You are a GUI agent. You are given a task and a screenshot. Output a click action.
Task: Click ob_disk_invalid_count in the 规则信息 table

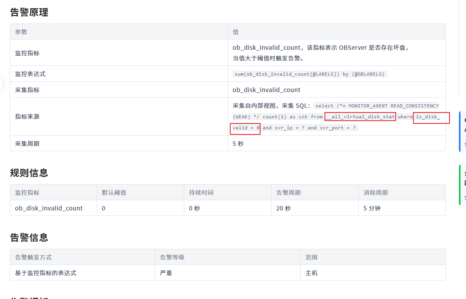click(49, 208)
